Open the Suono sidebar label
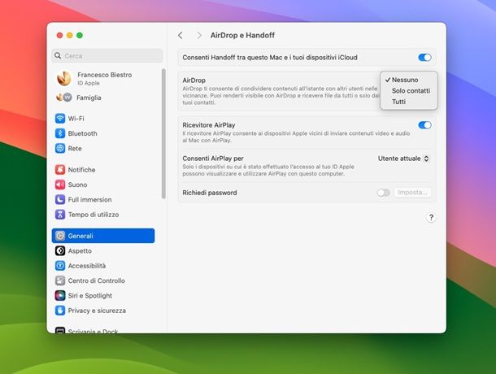The width and height of the screenshot is (496, 374). 77,185
